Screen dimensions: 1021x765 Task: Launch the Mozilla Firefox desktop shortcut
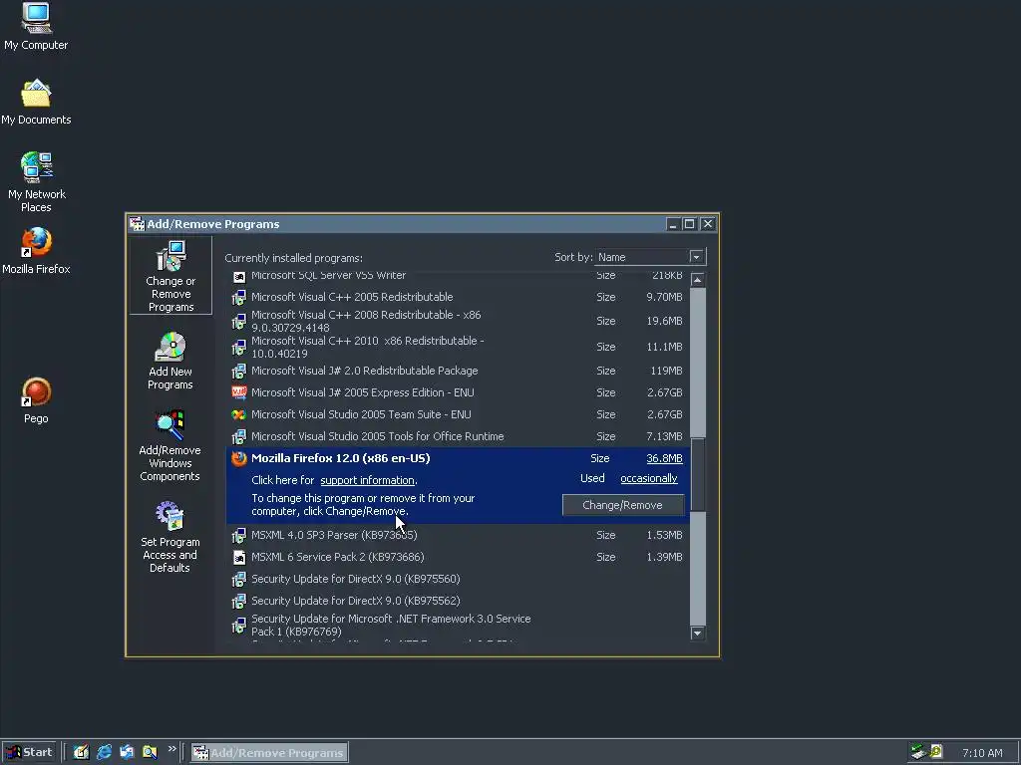(36, 250)
